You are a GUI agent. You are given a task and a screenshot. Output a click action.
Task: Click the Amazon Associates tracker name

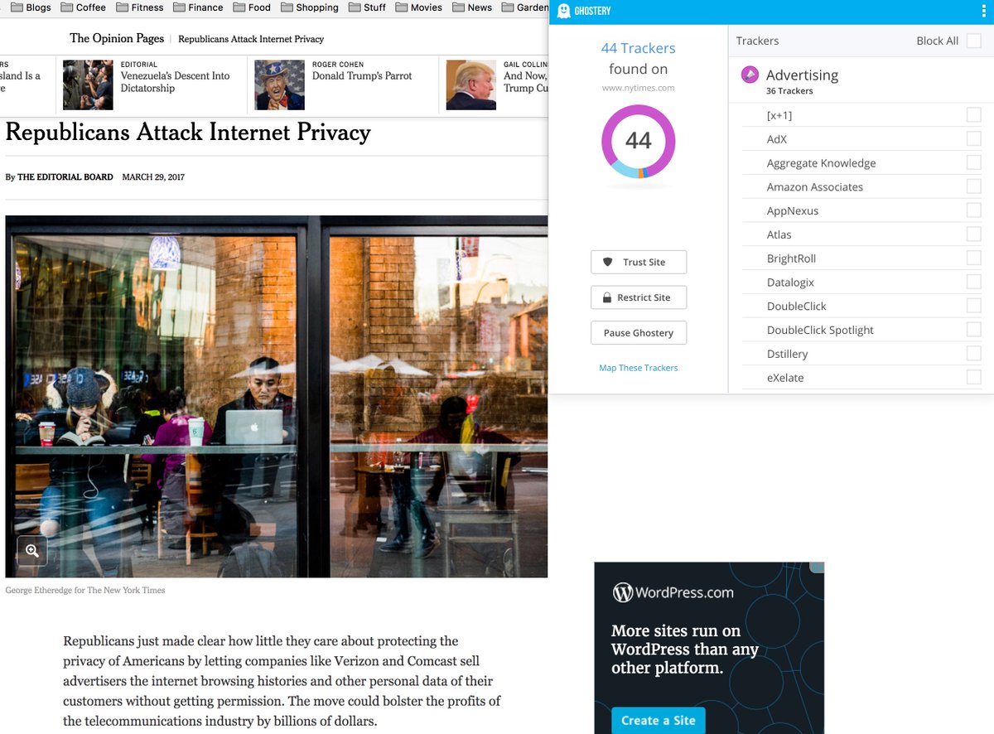tap(815, 186)
